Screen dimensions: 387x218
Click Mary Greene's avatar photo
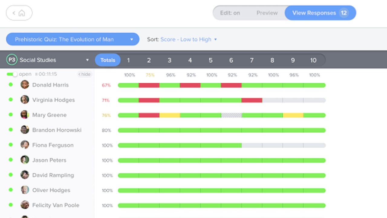click(25, 115)
